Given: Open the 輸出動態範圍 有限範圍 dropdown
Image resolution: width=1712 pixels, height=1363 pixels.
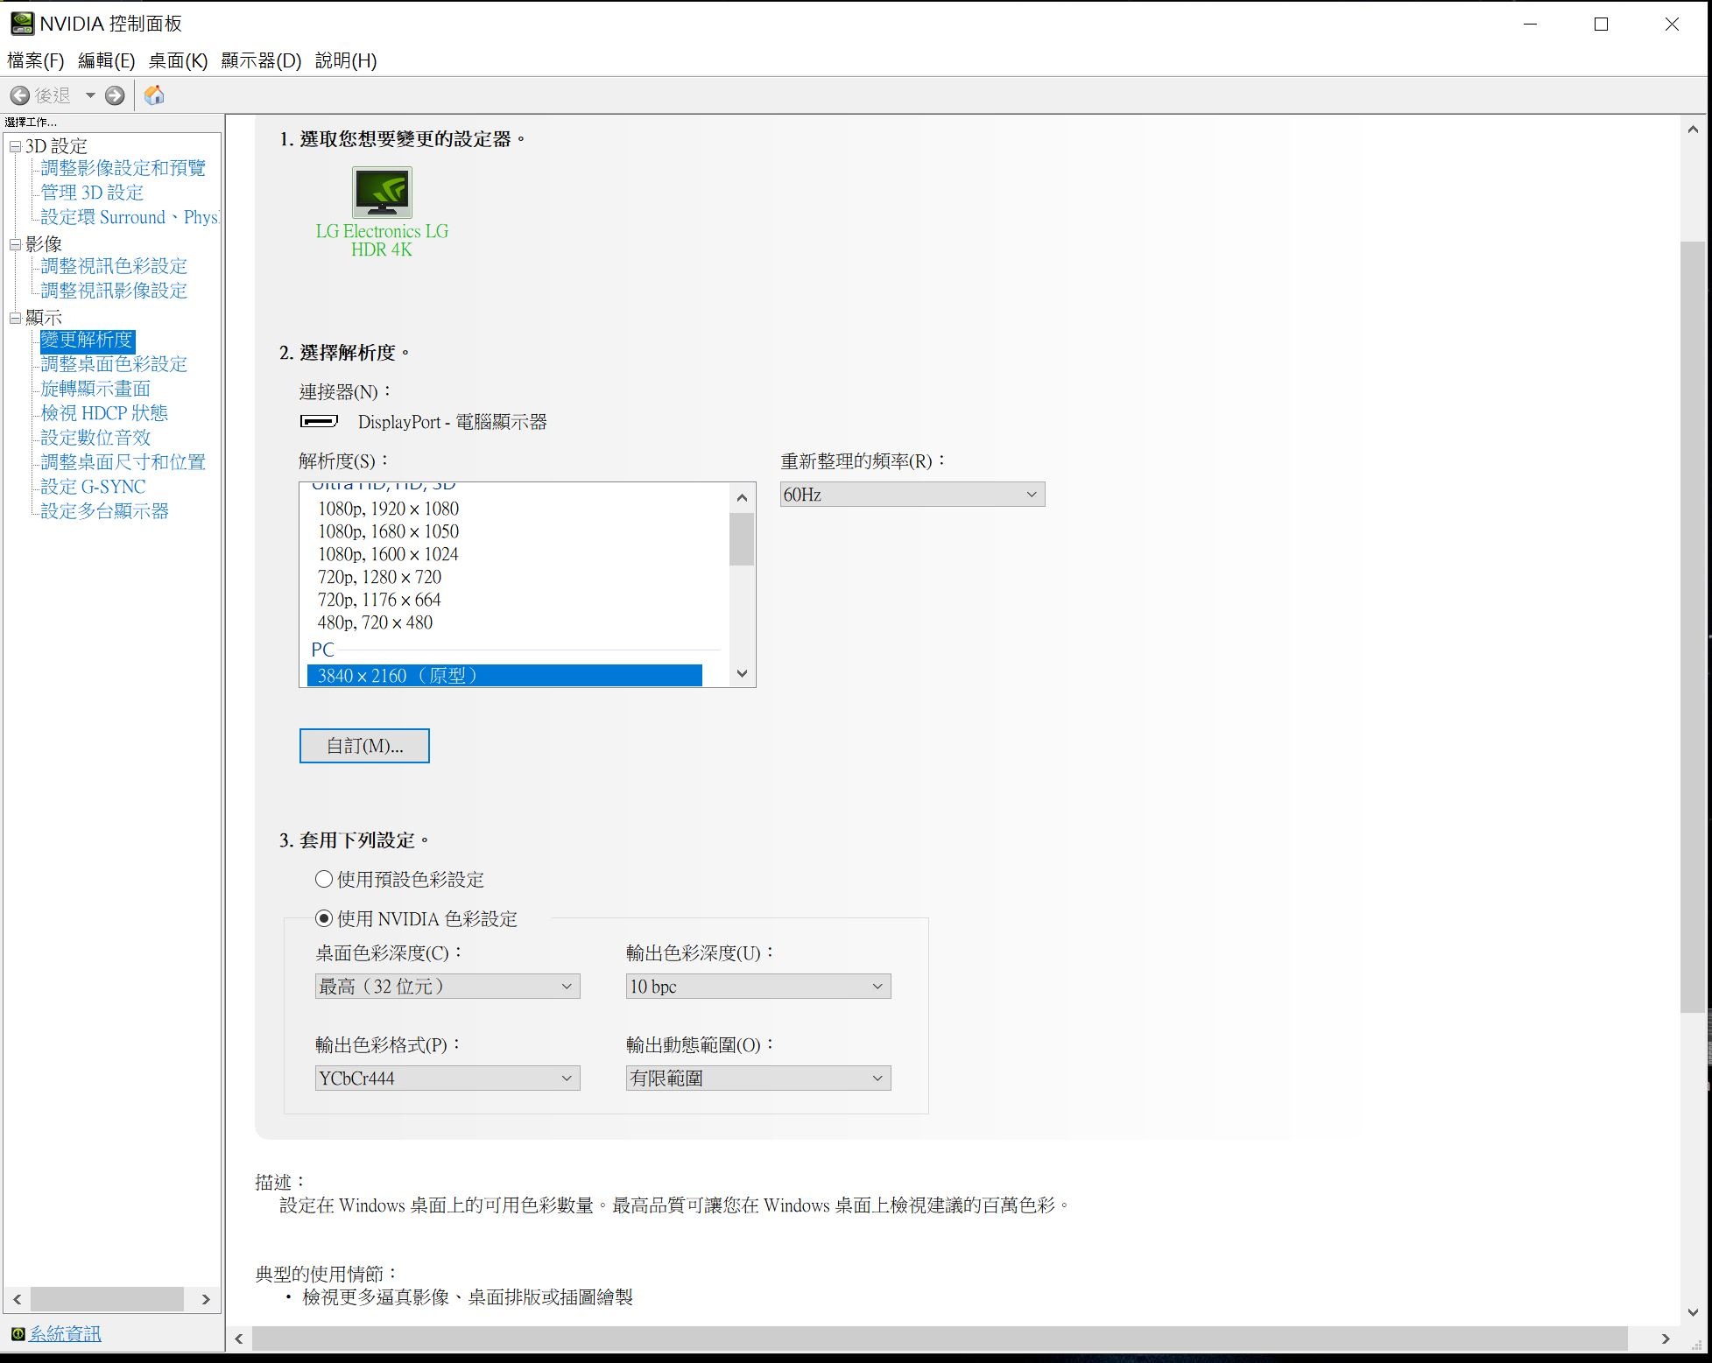Looking at the screenshot, I should pos(758,1078).
